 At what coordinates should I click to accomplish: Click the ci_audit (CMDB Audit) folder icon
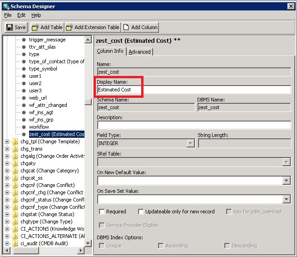pos(15,243)
